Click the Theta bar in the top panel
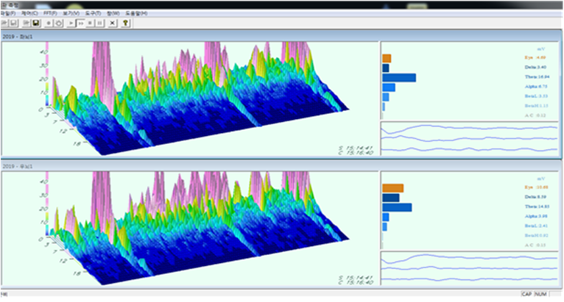 [x=398, y=78]
